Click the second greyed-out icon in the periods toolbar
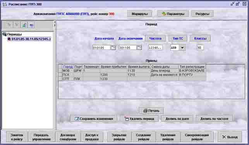 (17, 25)
